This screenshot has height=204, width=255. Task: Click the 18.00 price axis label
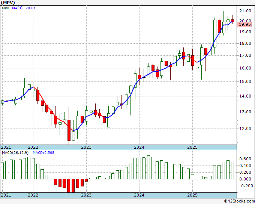coord(245,43)
